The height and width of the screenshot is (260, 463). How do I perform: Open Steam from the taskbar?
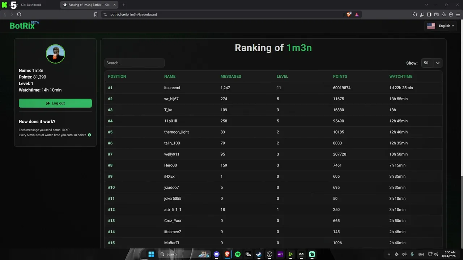259,254
